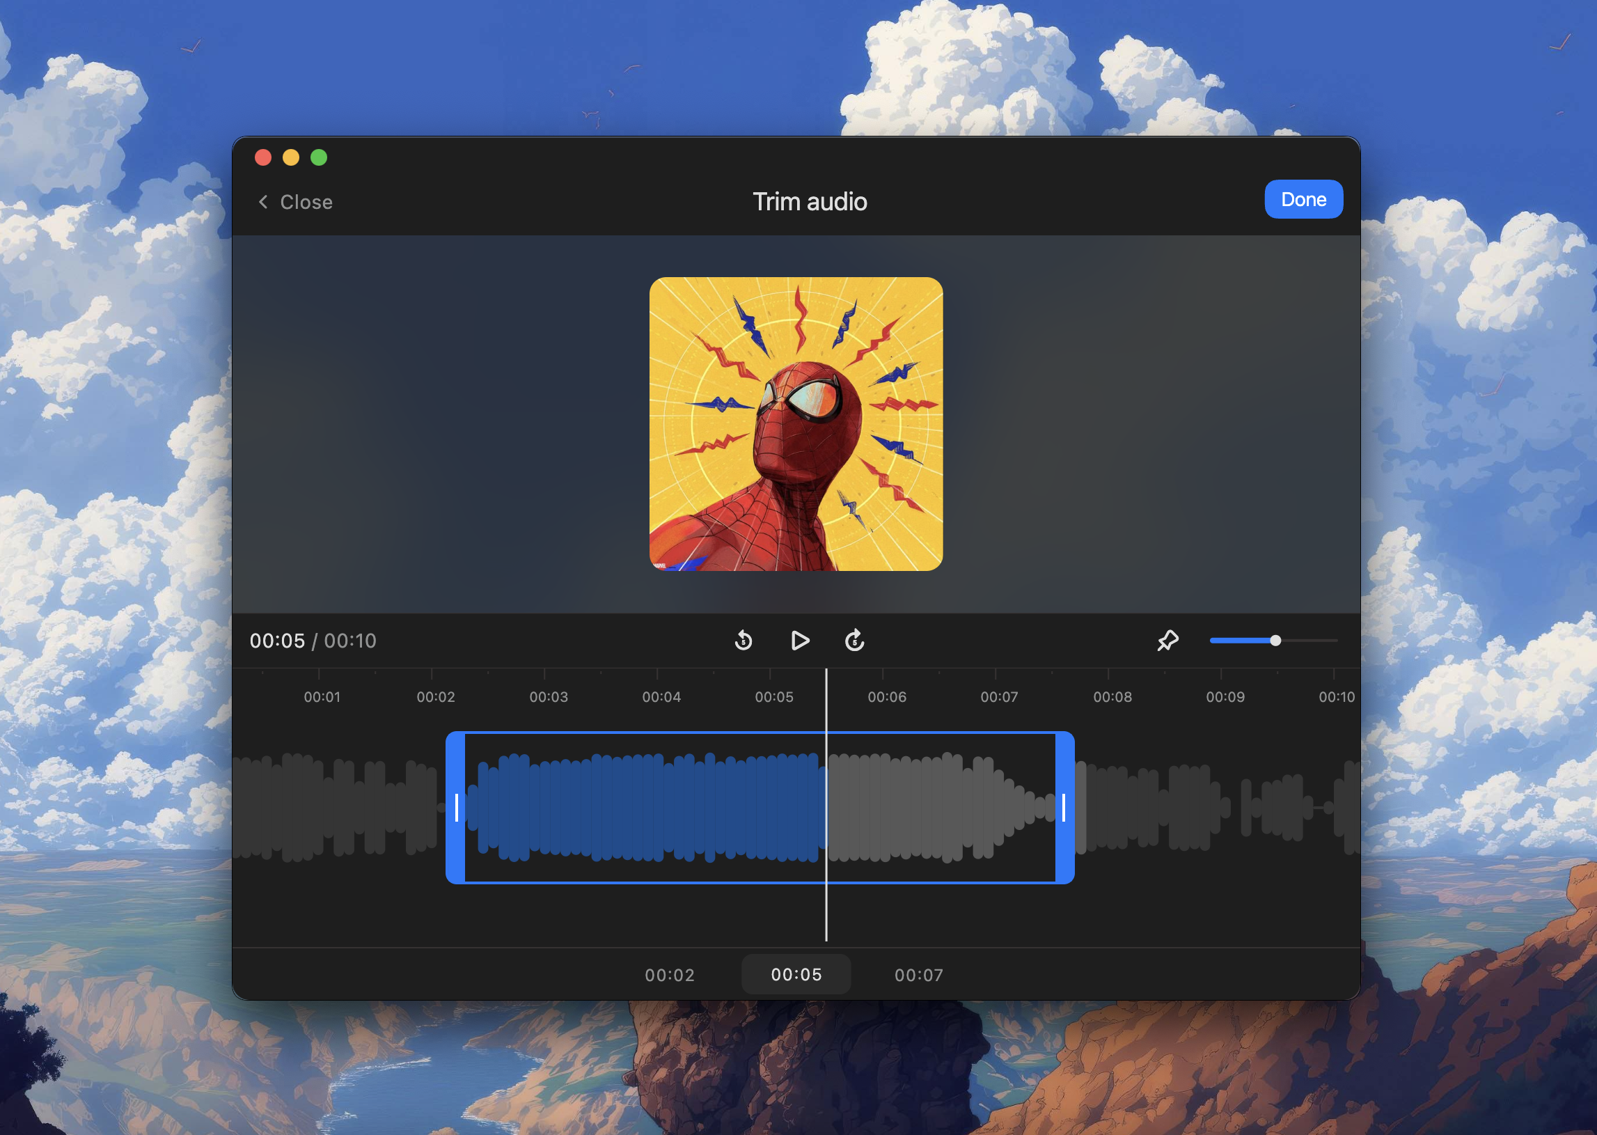Click the pin icon
This screenshot has height=1135, width=1597.
pyautogui.click(x=1167, y=640)
